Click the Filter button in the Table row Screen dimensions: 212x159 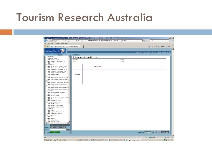(68, 125)
